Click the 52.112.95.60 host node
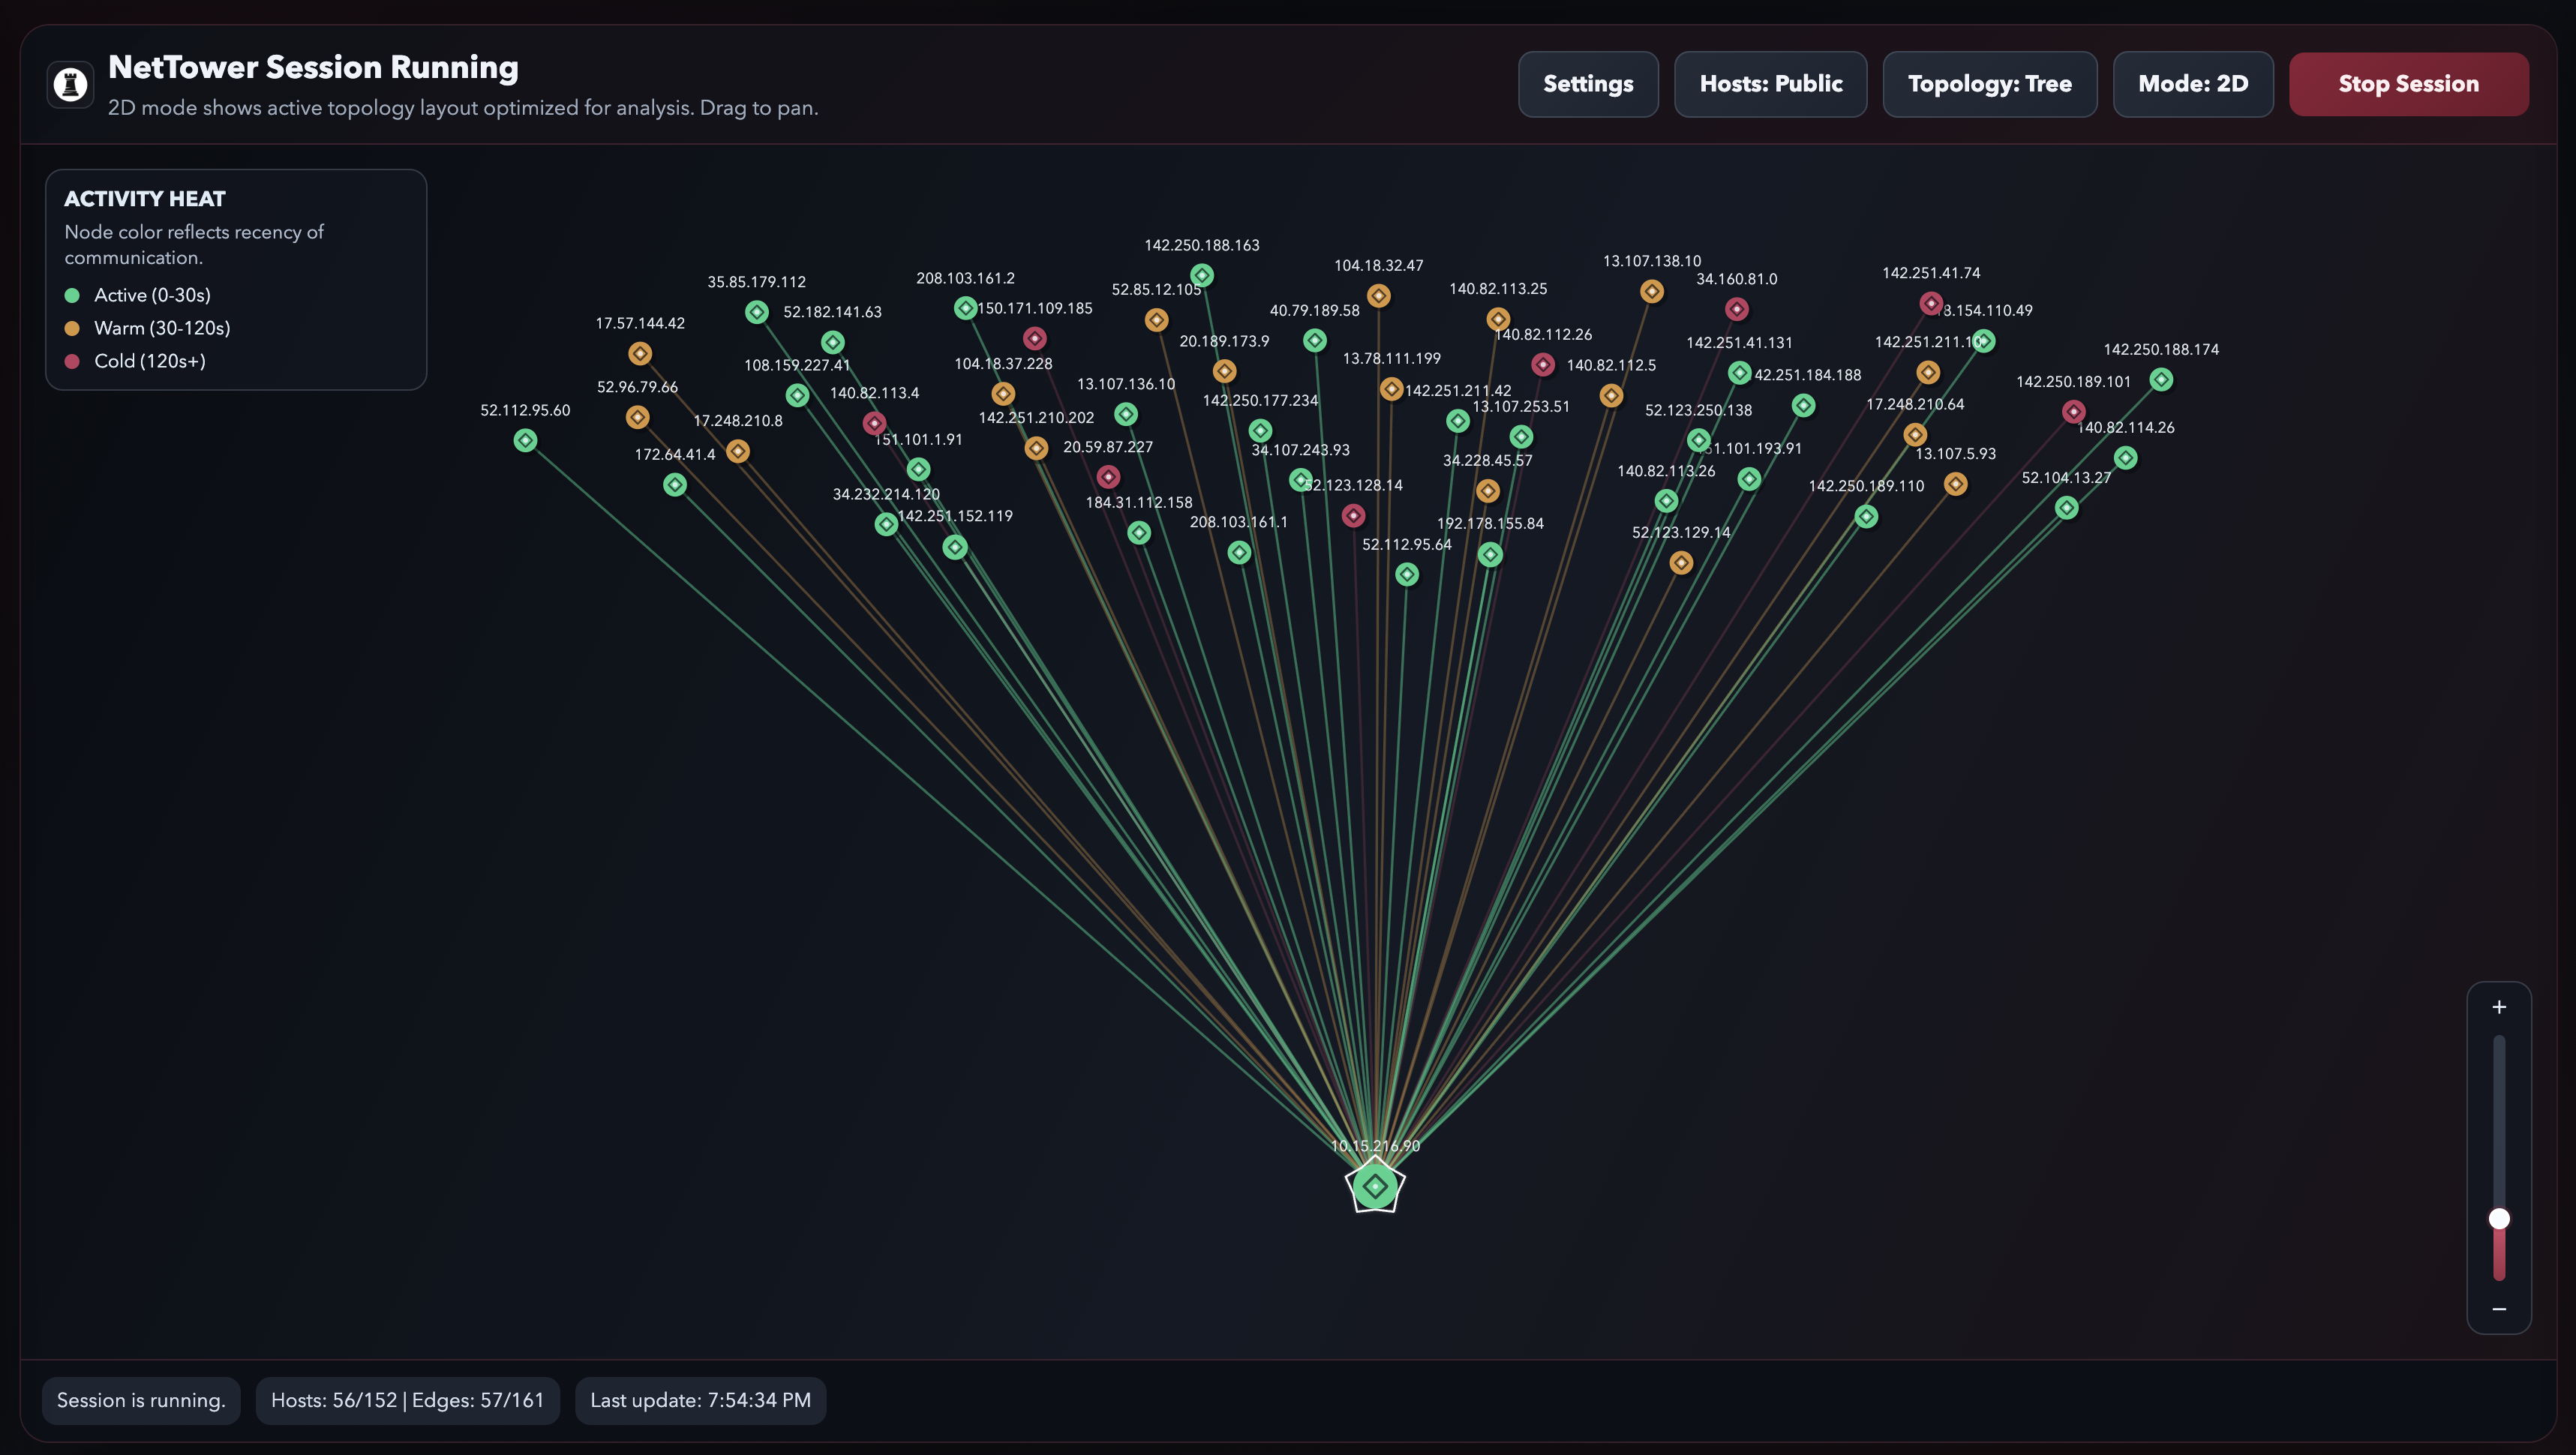The height and width of the screenshot is (1455, 2576). (x=525, y=440)
